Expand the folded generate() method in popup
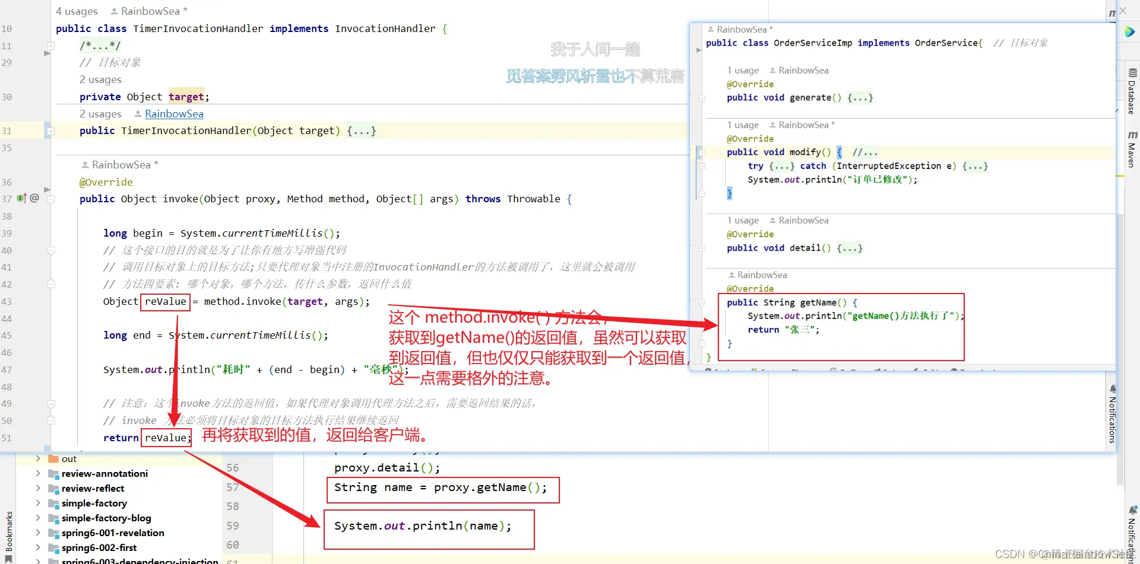The height and width of the screenshot is (564, 1140). (702, 98)
